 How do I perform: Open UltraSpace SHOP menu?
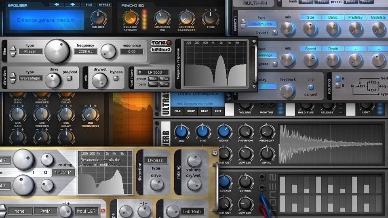[191, 111]
